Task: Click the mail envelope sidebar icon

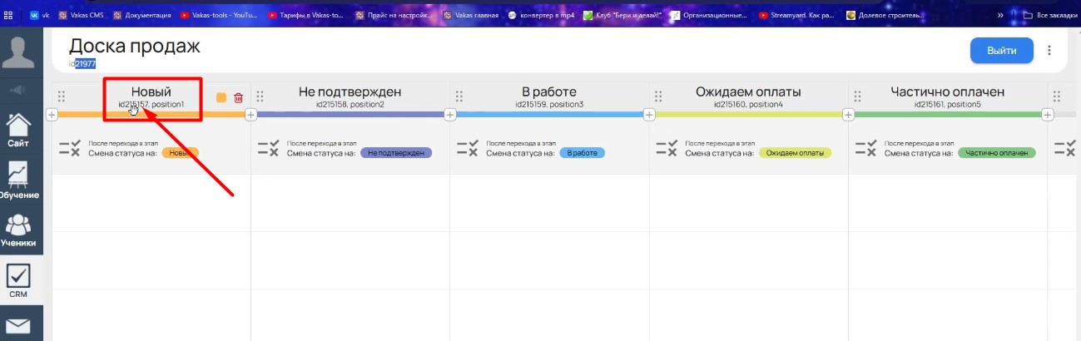Action: (x=18, y=326)
